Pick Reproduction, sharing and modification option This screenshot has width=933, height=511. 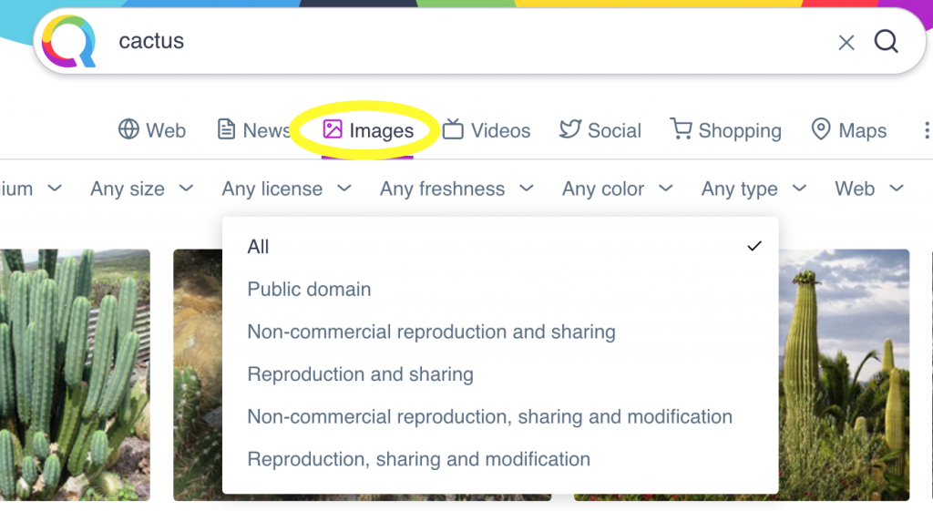(418, 459)
